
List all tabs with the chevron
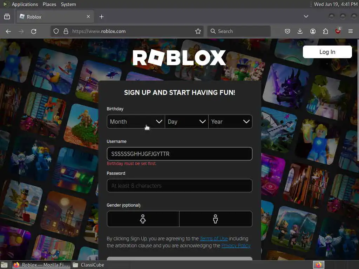[306, 16]
